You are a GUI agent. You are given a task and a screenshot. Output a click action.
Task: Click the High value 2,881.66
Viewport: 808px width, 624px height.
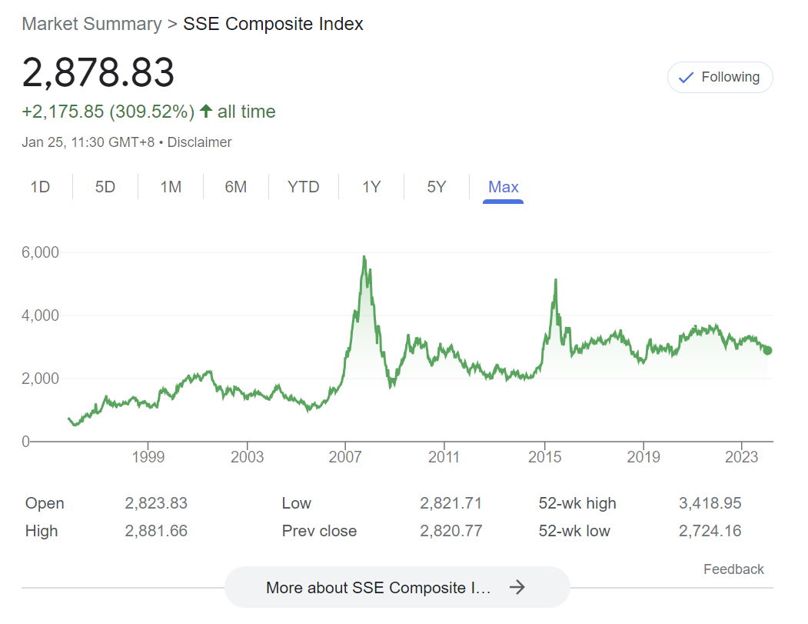[x=156, y=531]
